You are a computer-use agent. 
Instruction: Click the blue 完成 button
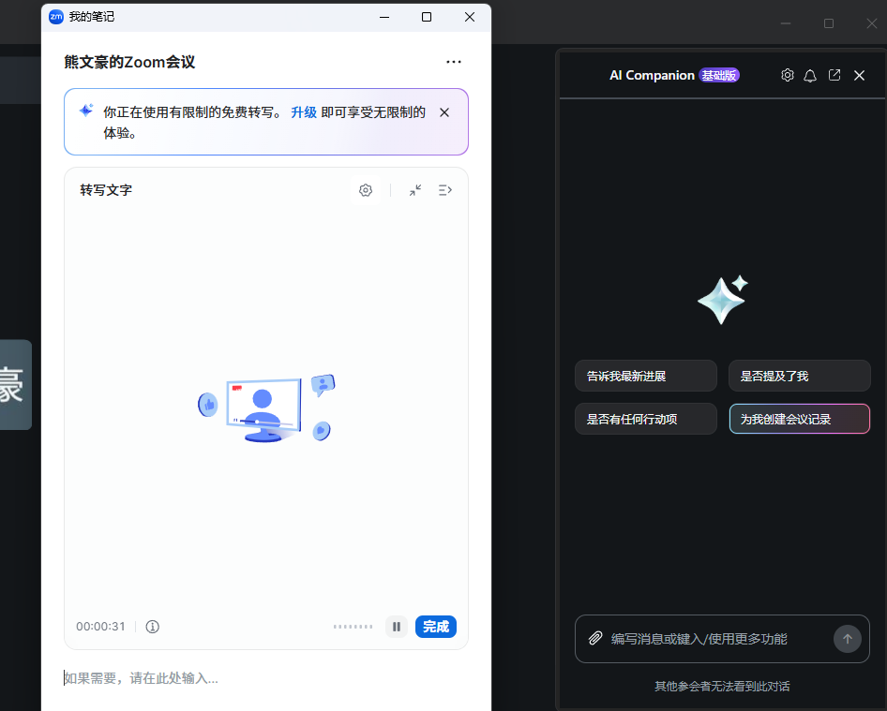(436, 626)
